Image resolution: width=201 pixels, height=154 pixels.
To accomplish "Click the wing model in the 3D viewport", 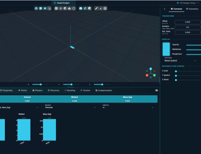I will 72,47.
